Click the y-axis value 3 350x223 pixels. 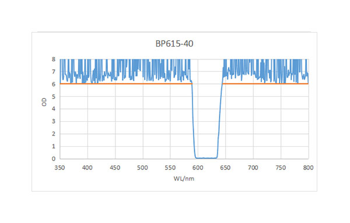click(54, 122)
